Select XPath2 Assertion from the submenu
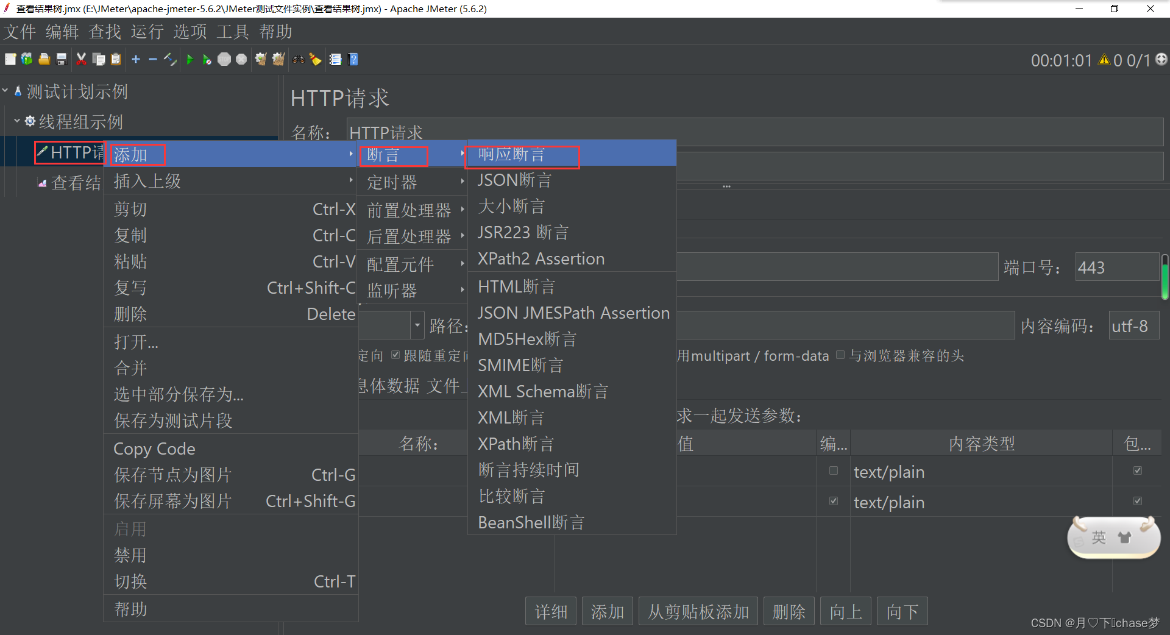This screenshot has height=635, width=1170. [572, 258]
